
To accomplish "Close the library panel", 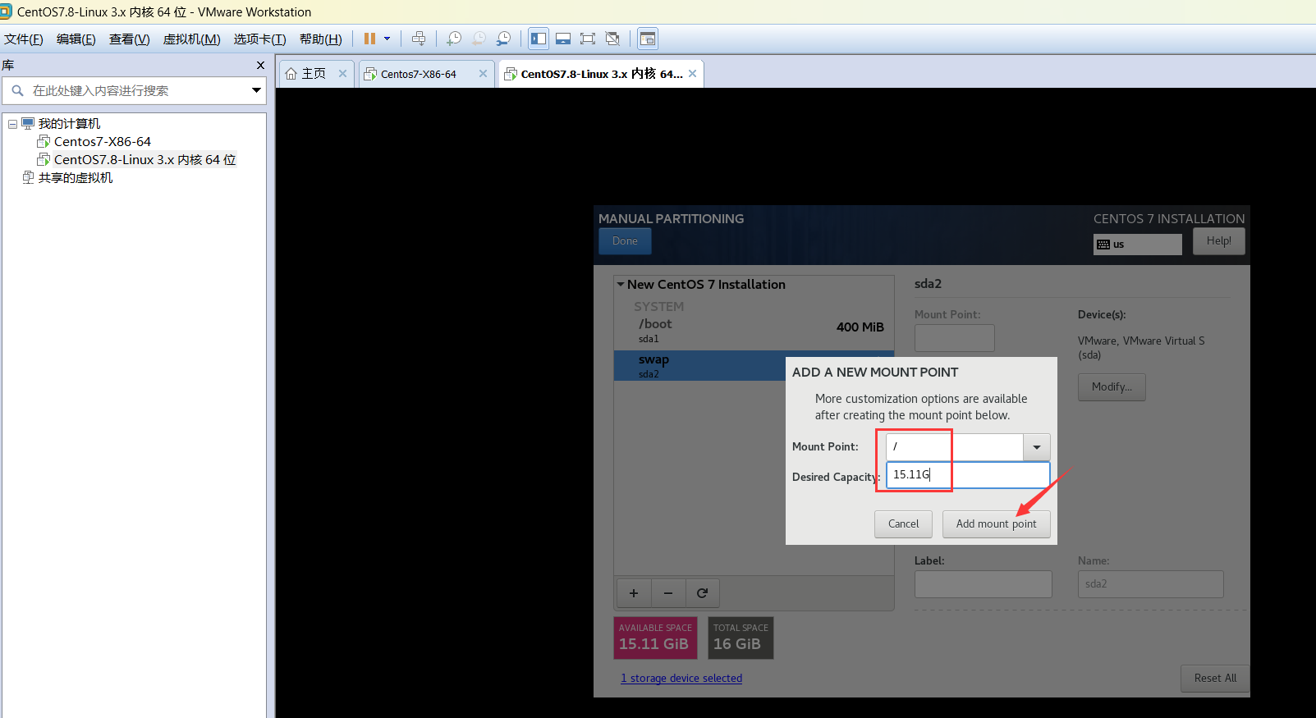I will pos(260,66).
